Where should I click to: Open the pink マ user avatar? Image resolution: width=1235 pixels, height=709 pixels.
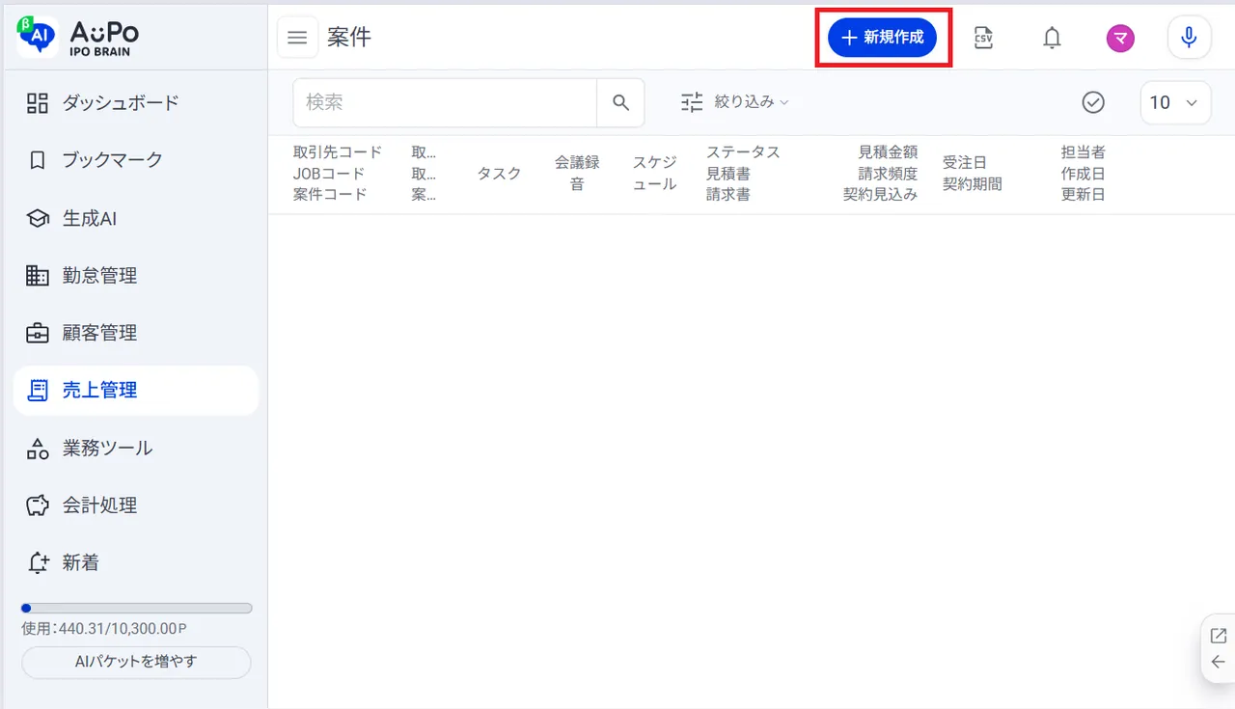pos(1120,38)
